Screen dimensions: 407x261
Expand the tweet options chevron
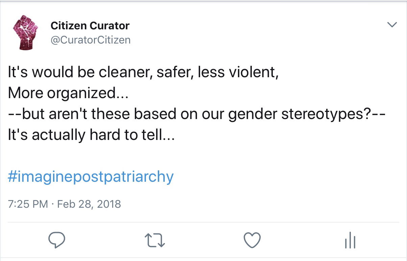click(x=391, y=25)
